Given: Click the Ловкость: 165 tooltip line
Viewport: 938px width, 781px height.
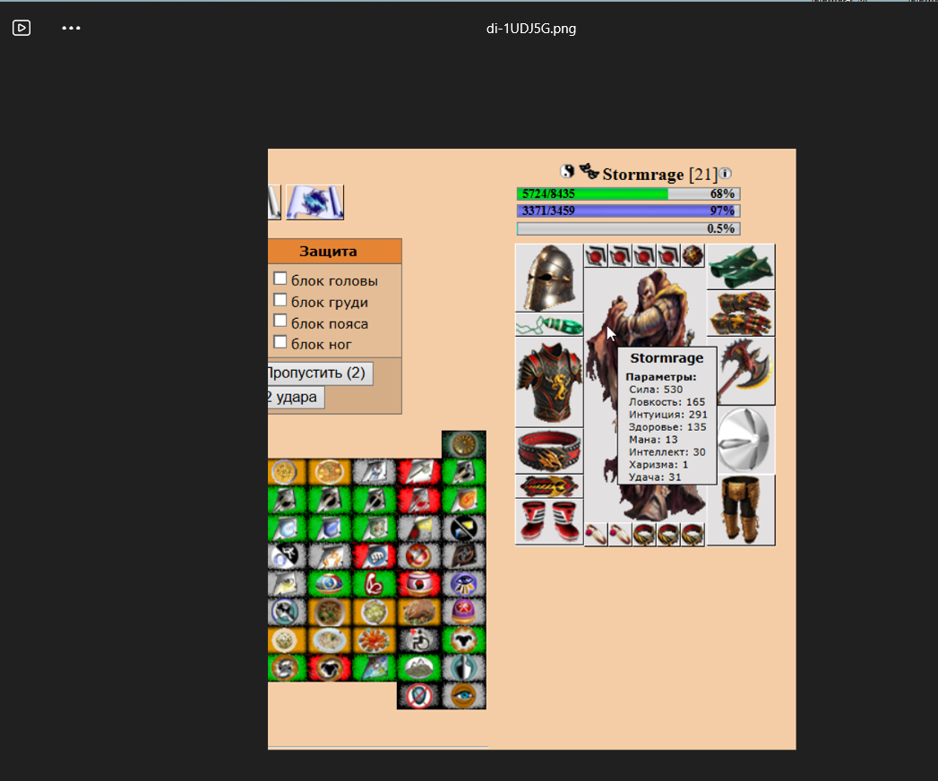Looking at the screenshot, I should [x=667, y=402].
